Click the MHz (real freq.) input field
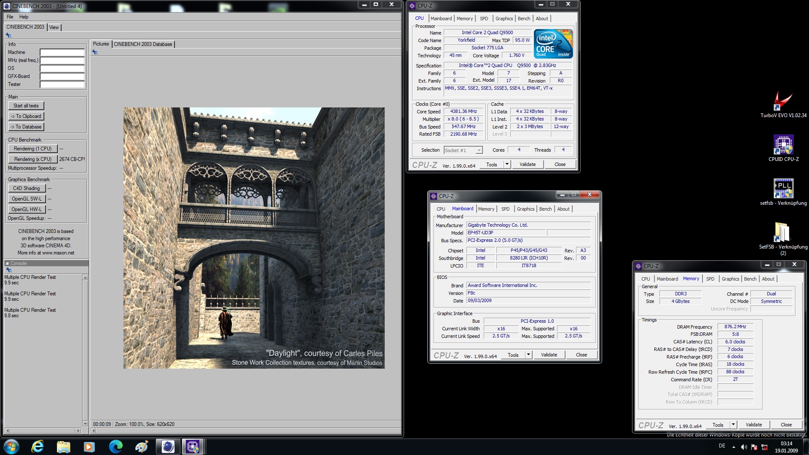 click(62, 61)
